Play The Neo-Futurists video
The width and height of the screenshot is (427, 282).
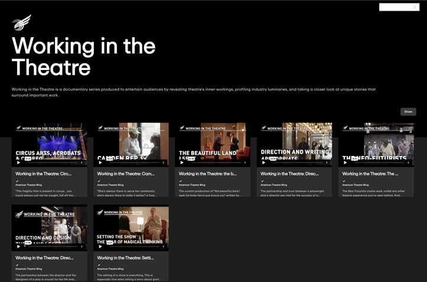(x=345, y=162)
